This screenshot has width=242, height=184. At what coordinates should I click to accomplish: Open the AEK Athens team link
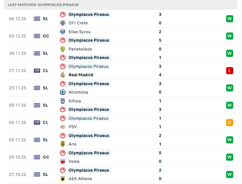pyautogui.click(x=80, y=179)
